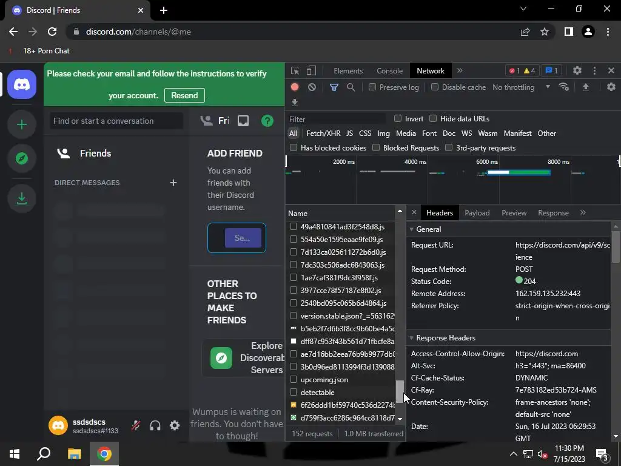Open Discord User Settings gear
Screen dimensions: 621x466
(x=175, y=425)
